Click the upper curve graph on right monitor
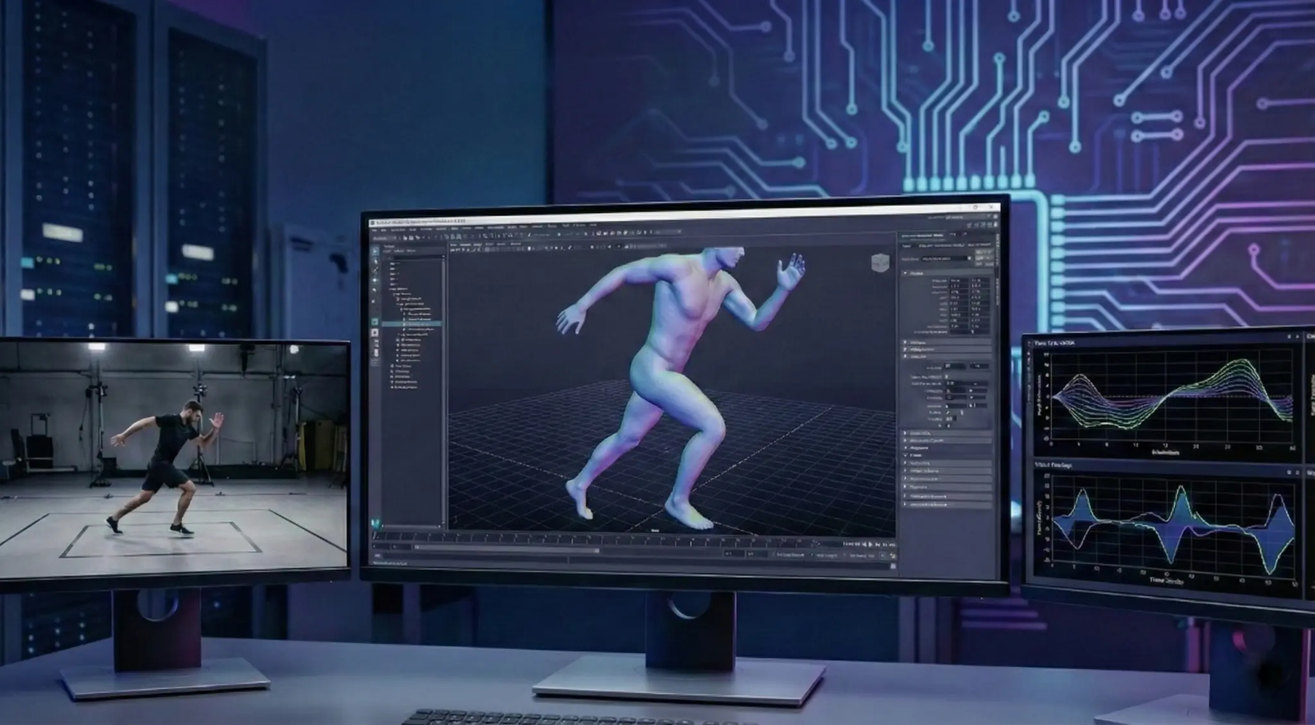1315x725 pixels. coord(1170,399)
